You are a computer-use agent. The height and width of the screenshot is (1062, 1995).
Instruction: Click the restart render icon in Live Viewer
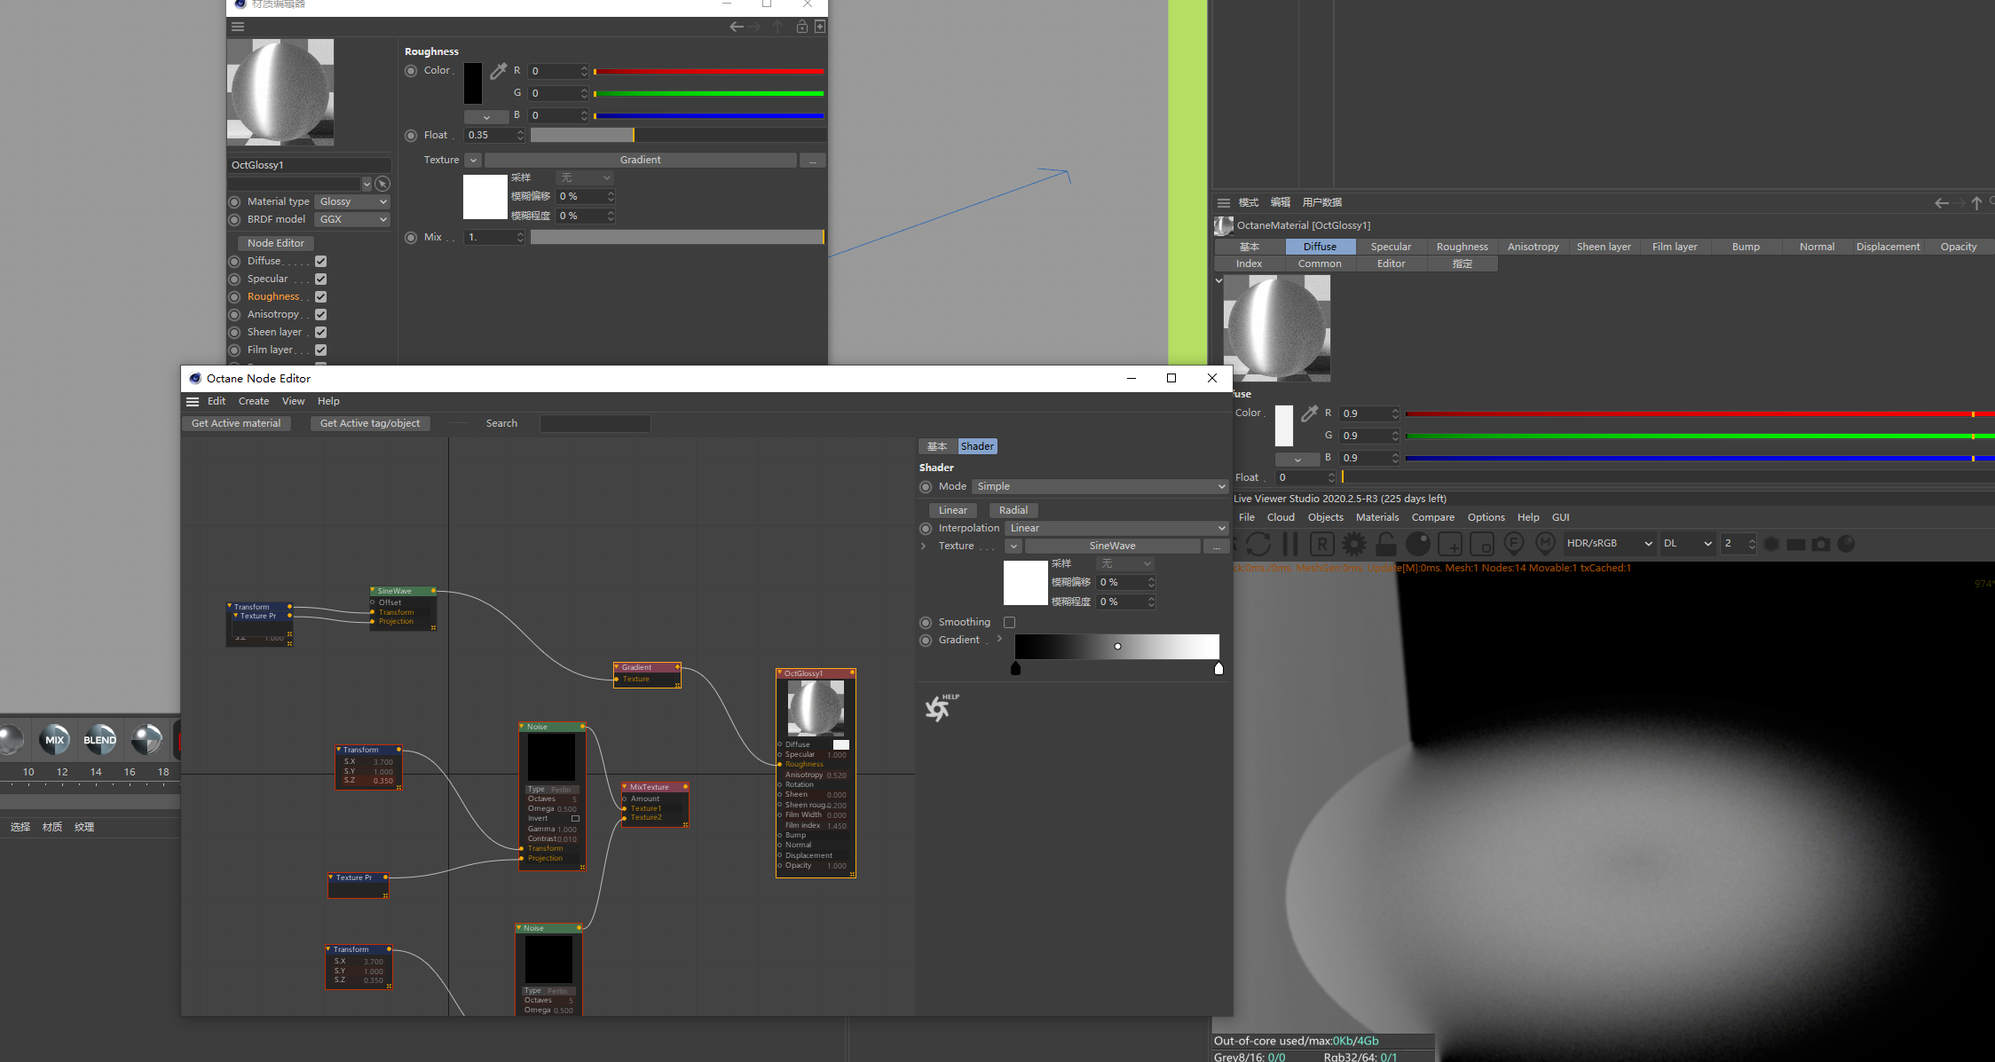pyautogui.click(x=1258, y=544)
